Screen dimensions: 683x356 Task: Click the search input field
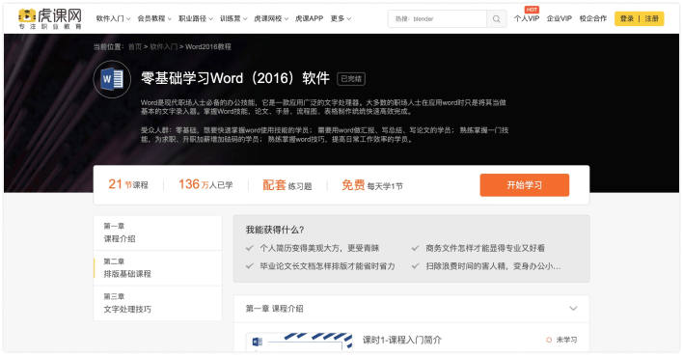pos(437,18)
